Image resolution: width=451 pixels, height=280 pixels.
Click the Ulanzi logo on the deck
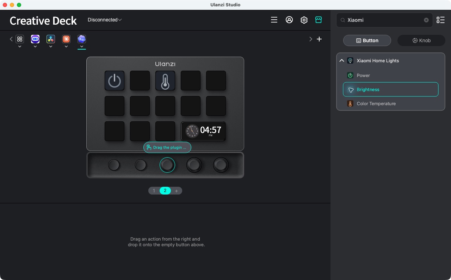tap(165, 64)
